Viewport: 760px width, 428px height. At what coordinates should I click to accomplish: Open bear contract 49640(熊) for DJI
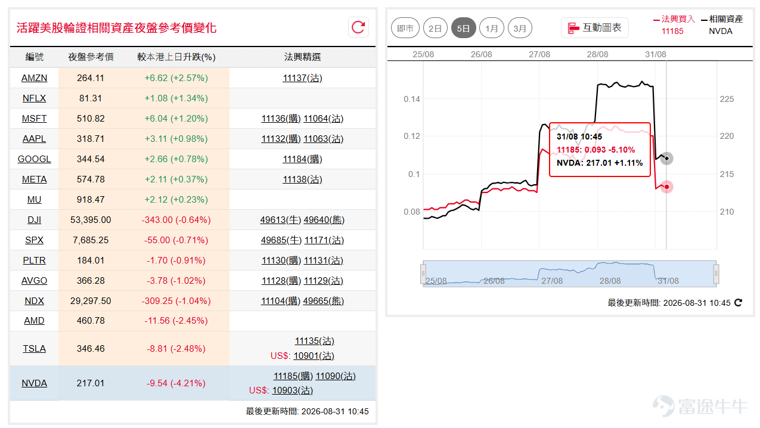[x=324, y=220]
